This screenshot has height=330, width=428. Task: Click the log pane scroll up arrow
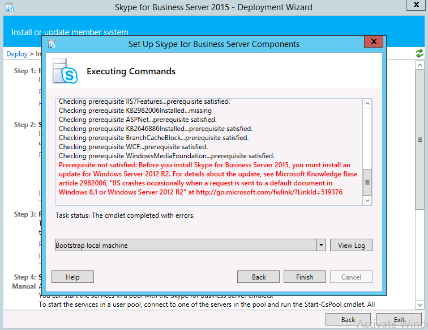pos(367,104)
